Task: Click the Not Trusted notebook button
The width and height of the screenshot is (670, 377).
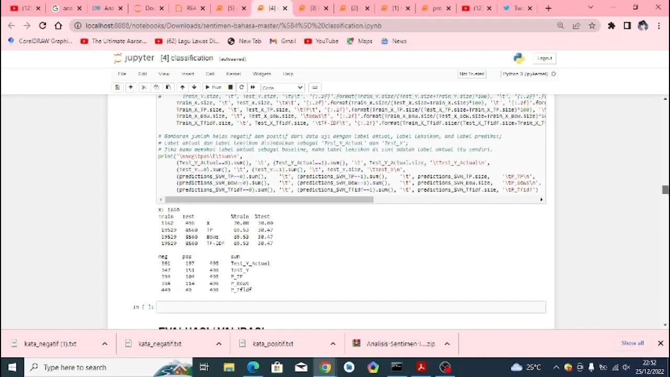Action: click(x=472, y=74)
